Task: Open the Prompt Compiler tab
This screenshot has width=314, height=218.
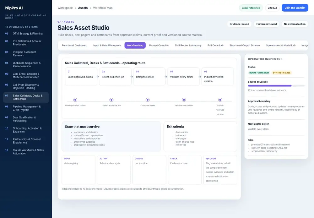Action: pyautogui.click(x=159, y=46)
